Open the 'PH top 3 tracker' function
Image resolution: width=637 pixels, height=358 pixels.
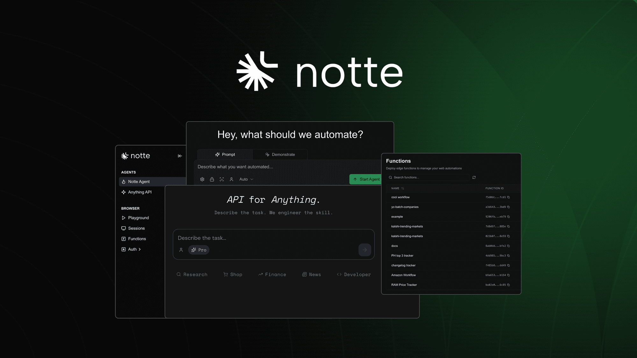click(402, 256)
